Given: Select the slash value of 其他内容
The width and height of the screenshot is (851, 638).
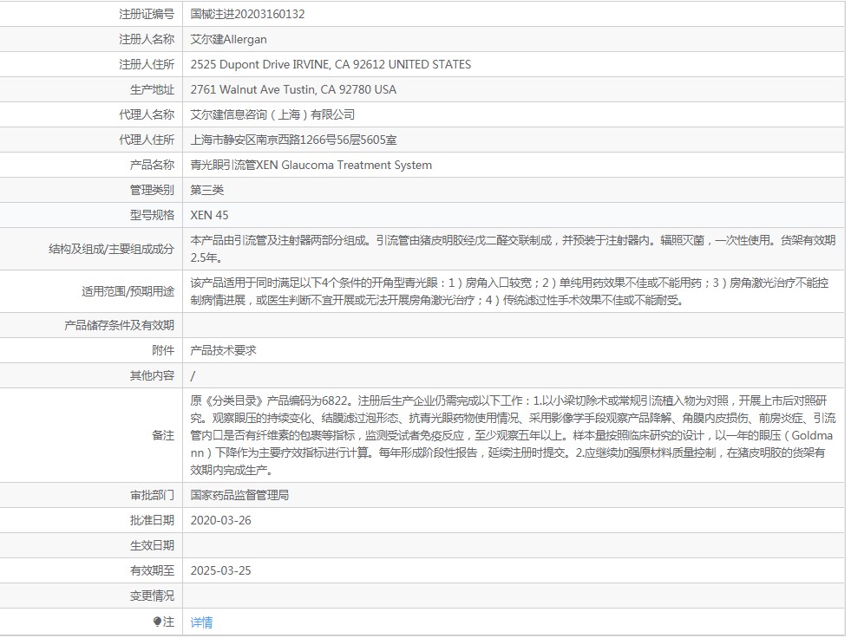Looking at the screenshot, I should 193,375.
